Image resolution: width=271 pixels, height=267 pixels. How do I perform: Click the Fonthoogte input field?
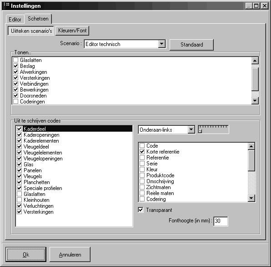(221, 221)
